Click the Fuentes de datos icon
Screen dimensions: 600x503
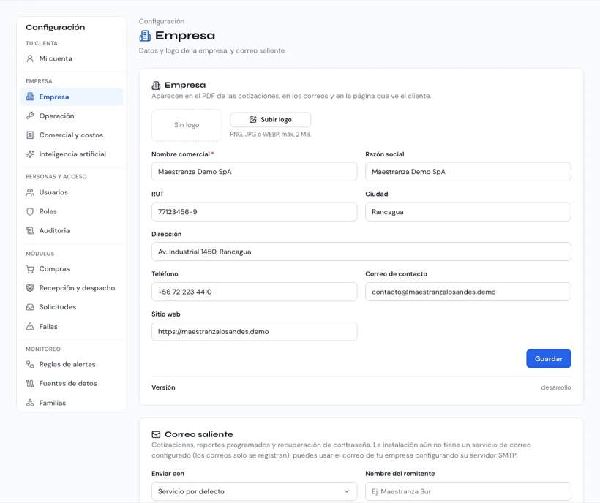(x=30, y=383)
